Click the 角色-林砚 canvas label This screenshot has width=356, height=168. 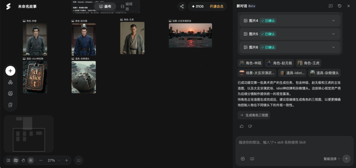pyautogui.click(x=30, y=21)
